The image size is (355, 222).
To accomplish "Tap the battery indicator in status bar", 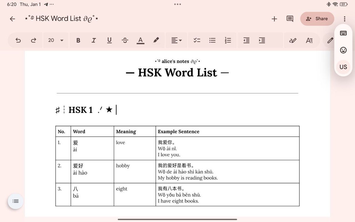I will pyautogui.click(x=343, y=4).
